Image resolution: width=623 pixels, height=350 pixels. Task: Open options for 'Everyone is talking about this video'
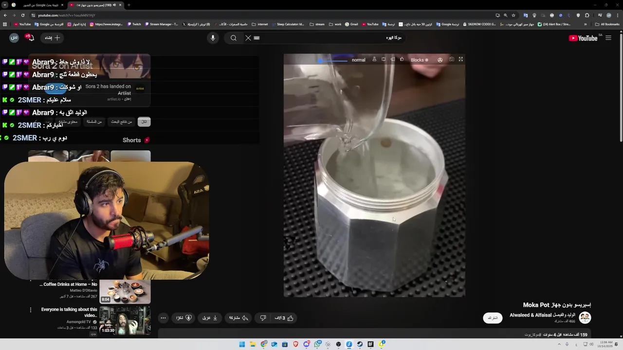click(x=30, y=310)
